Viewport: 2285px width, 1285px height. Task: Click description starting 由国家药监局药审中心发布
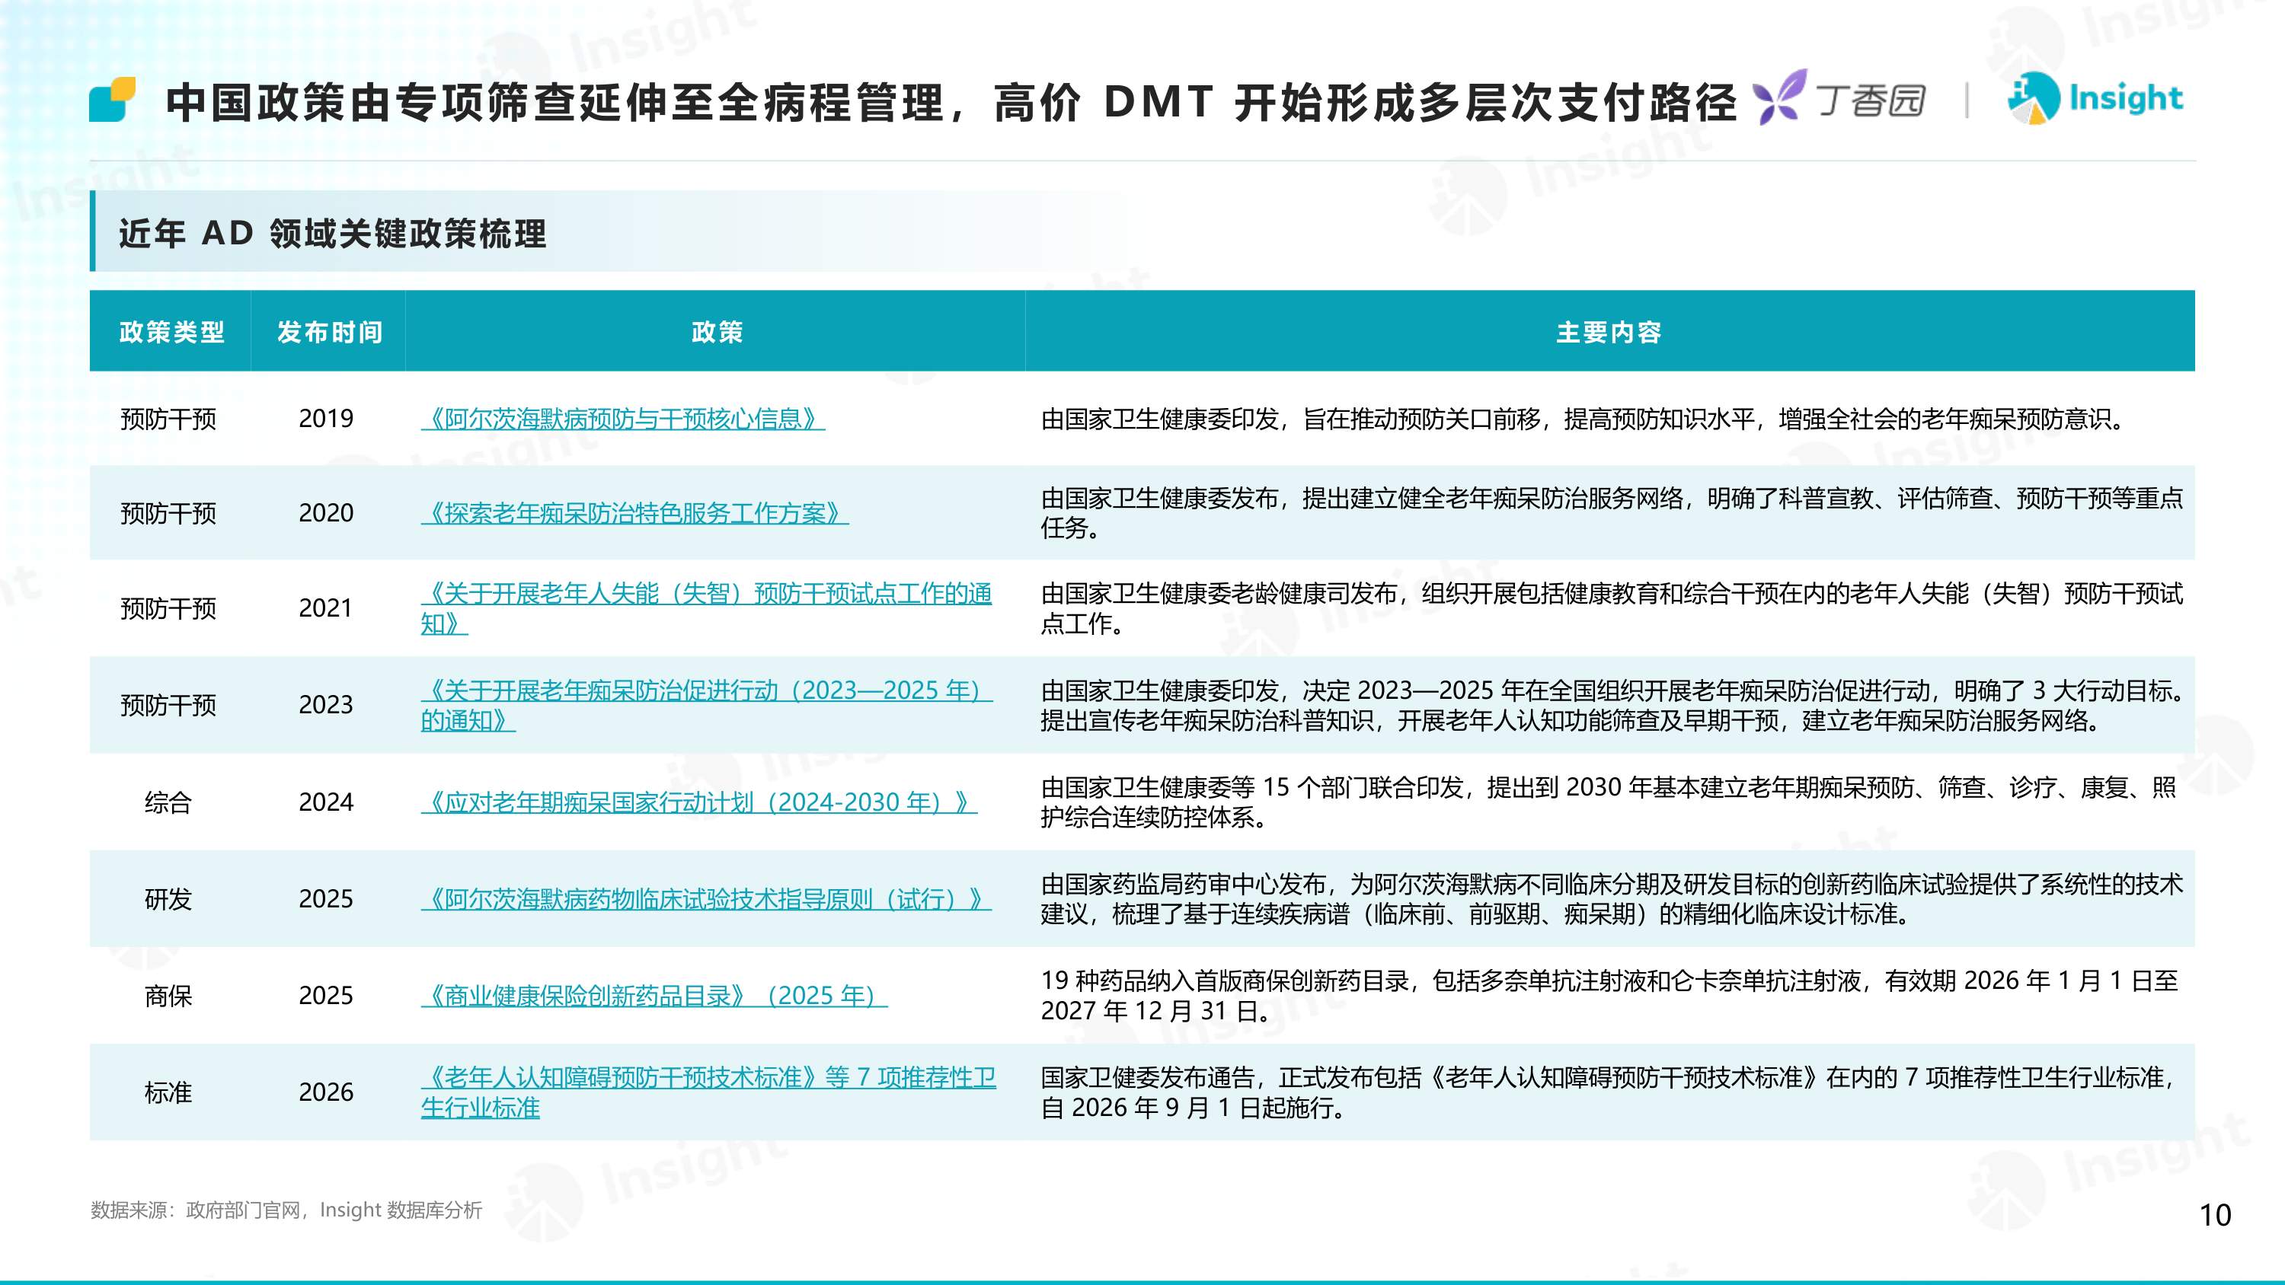[1612, 899]
